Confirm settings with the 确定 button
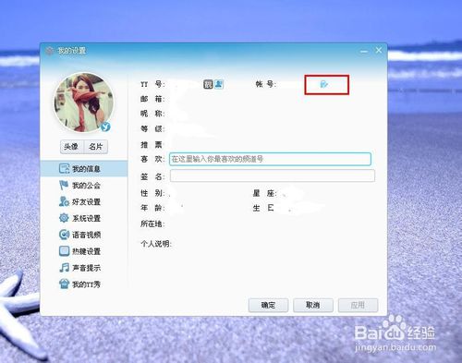Image resolution: width=462 pixels, height=363 pixels. click(268, 305)
